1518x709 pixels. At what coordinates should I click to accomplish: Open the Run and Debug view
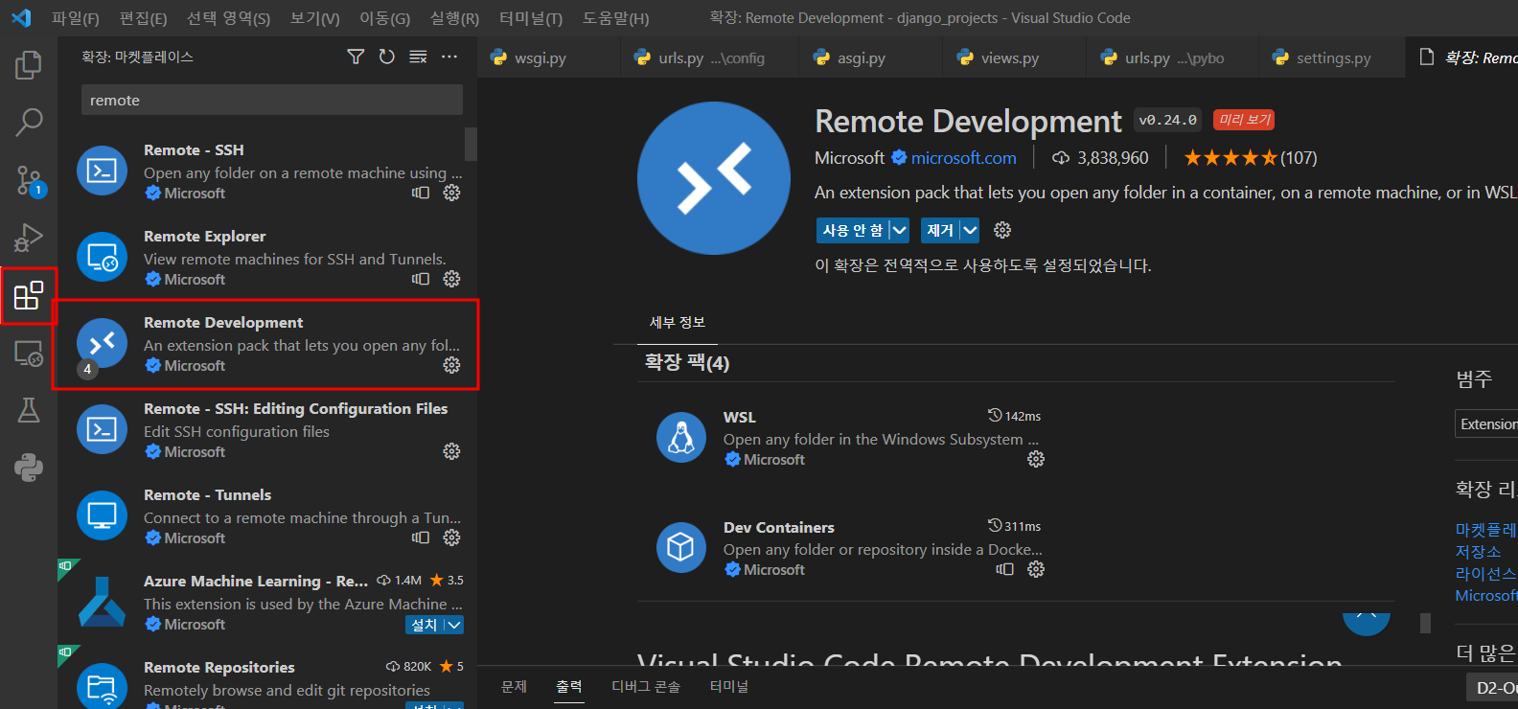tap(29, 238)
